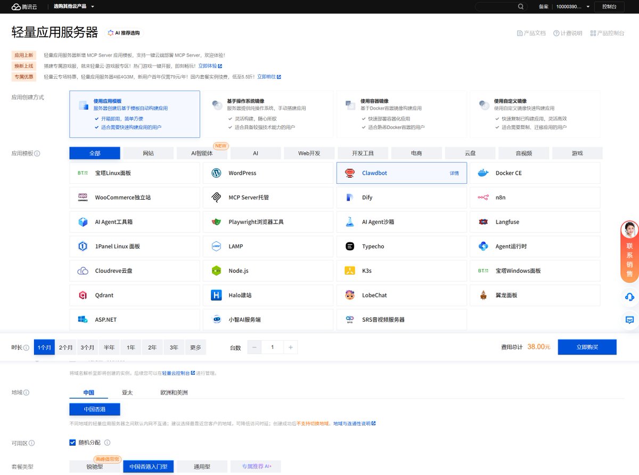Image resolution: width=639 pixels, height=475 pixels.
Task: Switch to AI智能体 template category tab
Action: tap(202, 153)
